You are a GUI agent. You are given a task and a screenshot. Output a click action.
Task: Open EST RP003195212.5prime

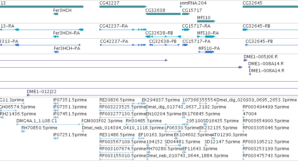266,142
